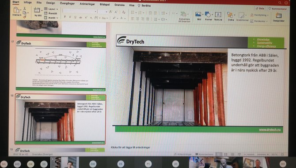Click the Dela share button
The image size is (296, 168).
[x=260, y=8]
